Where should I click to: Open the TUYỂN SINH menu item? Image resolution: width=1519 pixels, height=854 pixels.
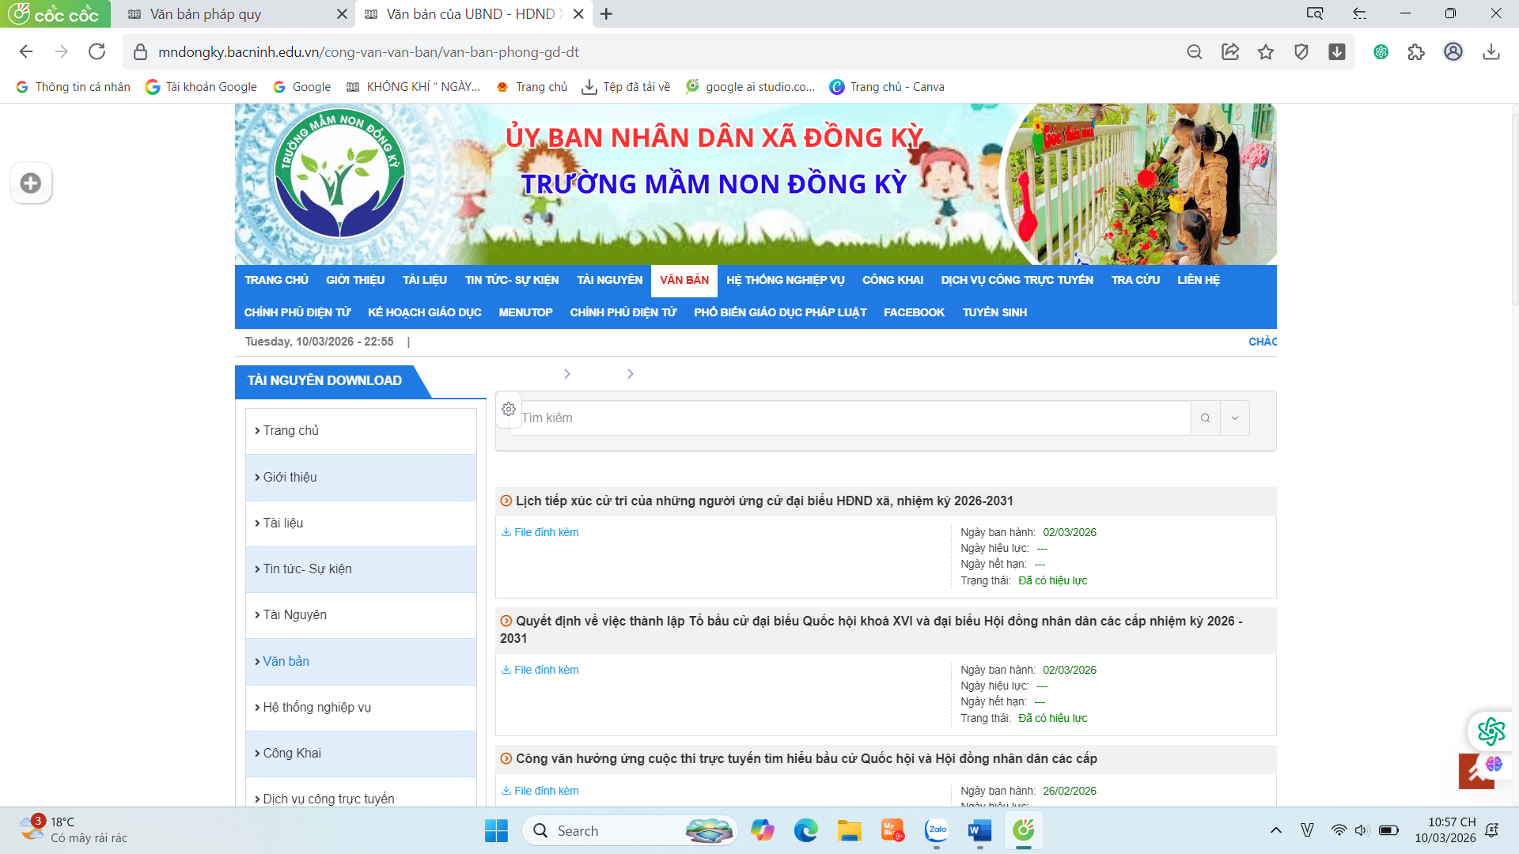[x=994, y=312]
